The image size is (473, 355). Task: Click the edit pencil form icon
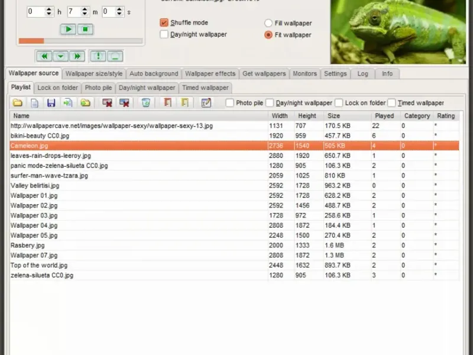point(206,103)
